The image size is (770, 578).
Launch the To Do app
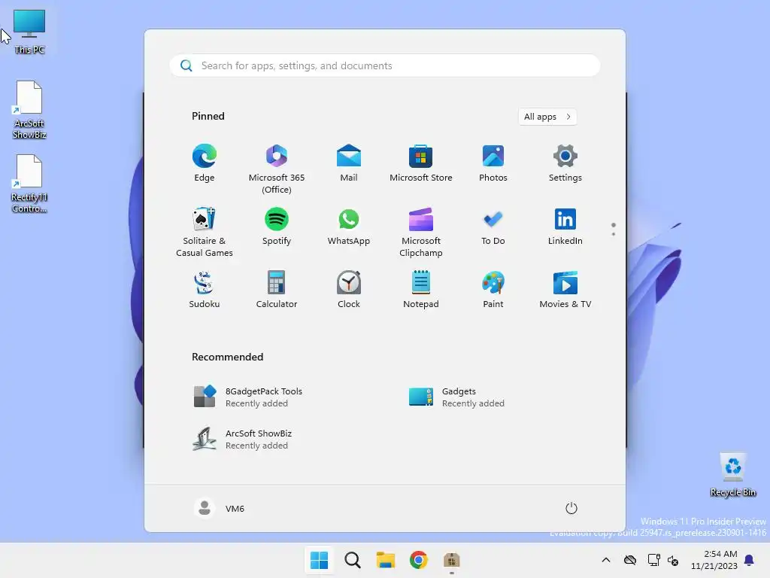493,227
